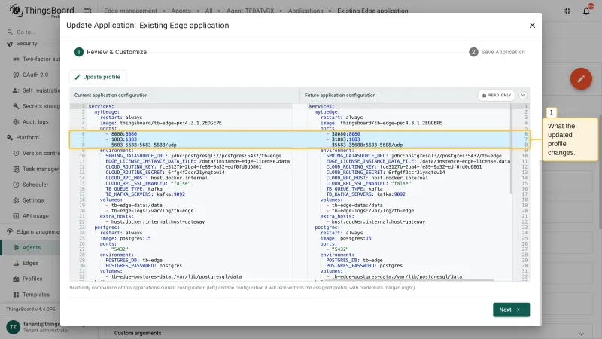This screenshot has height=339, width=602.
Task: Click POSTGRES_PASSWORD line in current configuration
Action: [x=144, y=266]
